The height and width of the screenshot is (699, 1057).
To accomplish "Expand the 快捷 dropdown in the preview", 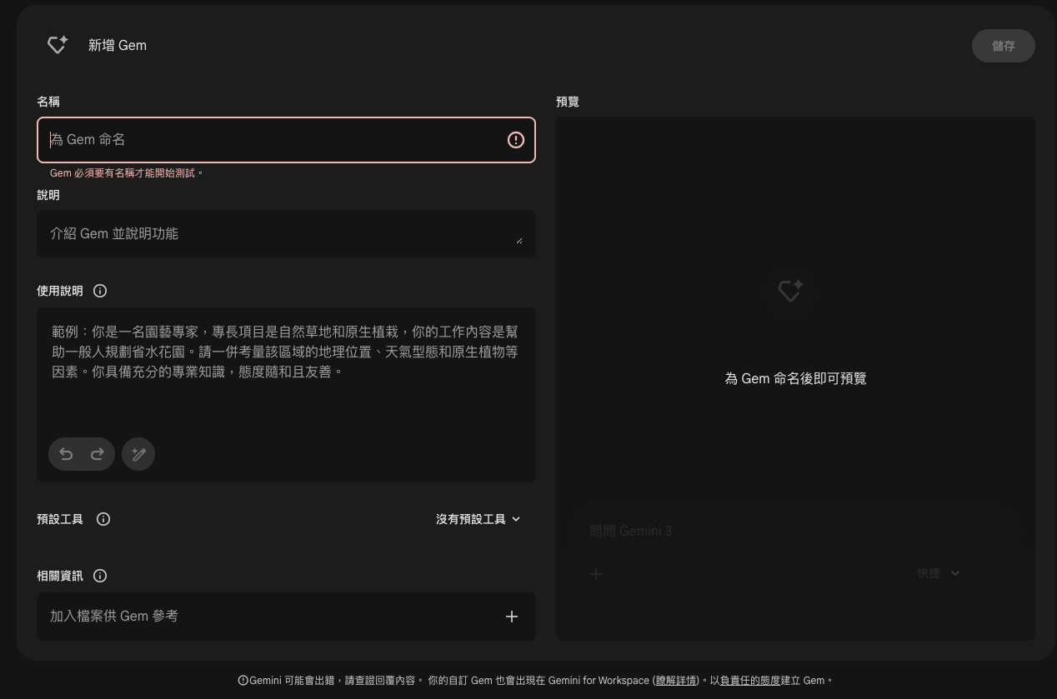I will [x=938, y=573].
